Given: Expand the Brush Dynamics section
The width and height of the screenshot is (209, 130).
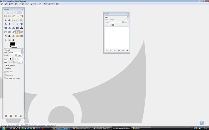Looking at the screenshot, I should tap(5, 66).
